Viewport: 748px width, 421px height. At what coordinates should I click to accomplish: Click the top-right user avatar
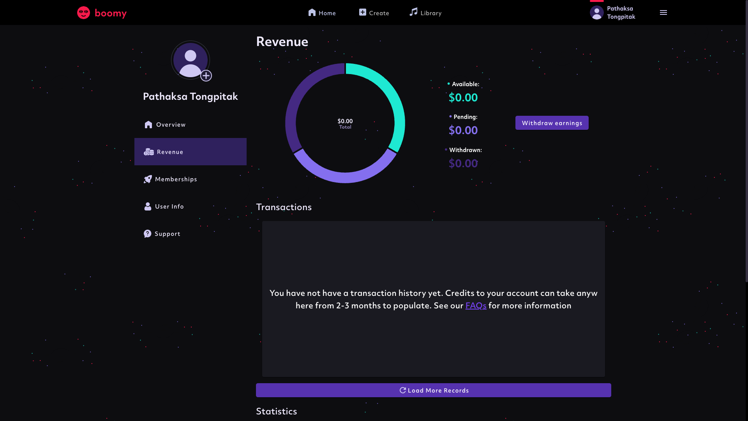coord(596,13)
